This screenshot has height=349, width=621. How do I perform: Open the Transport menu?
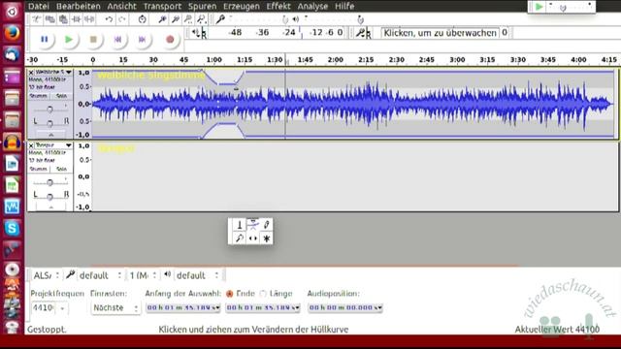click(162, 6)
